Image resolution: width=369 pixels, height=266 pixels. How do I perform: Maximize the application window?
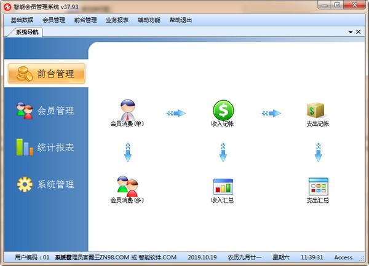click(337, 5)
